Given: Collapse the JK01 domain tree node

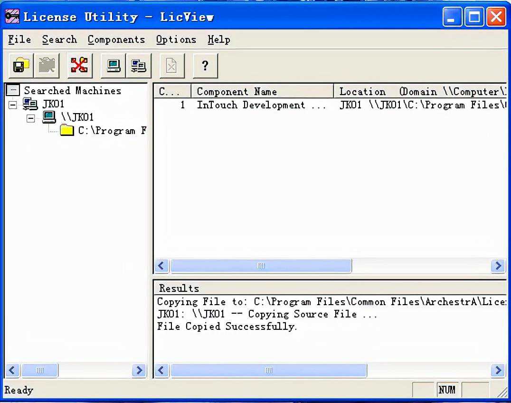Looking at the screenshot, I should 13,104.
